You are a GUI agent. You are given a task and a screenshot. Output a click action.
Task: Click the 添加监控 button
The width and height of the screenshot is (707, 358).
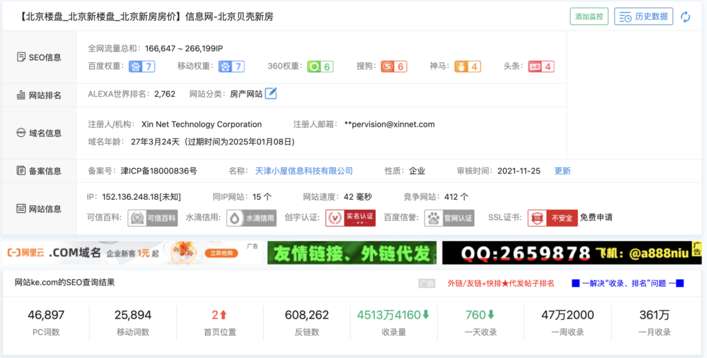pyautogui.click(x=589, y=17)
